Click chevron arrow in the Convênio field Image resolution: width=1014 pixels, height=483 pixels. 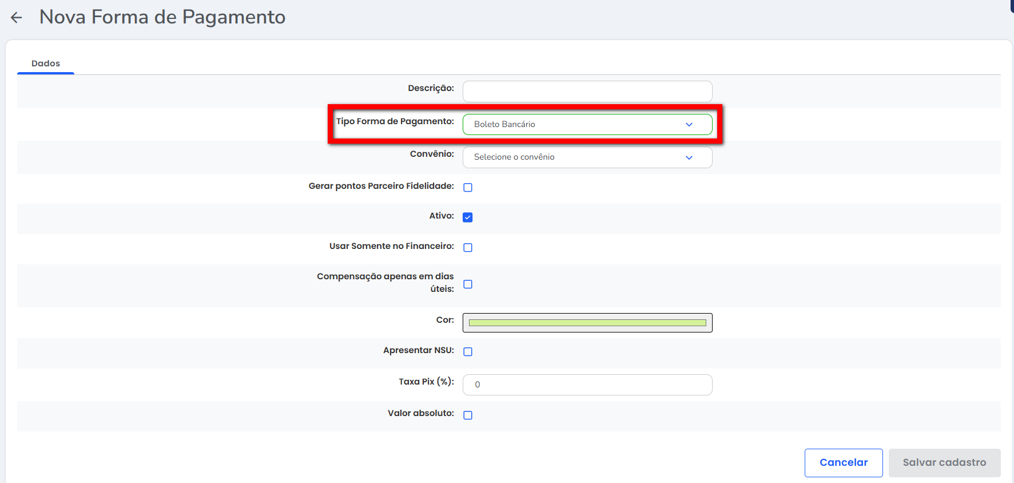(x=689, y=157)
